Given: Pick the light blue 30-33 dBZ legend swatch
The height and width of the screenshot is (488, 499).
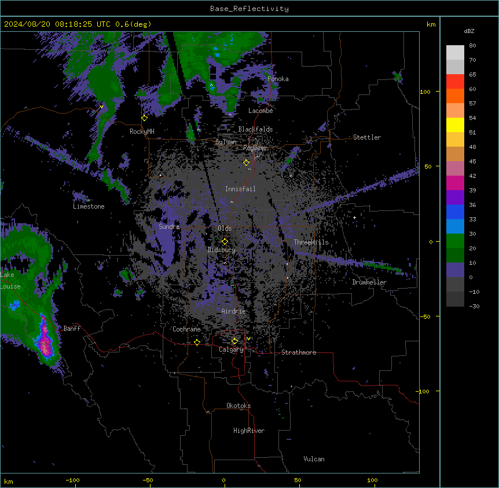Looking at the screenshot, I should click(455, 227).
